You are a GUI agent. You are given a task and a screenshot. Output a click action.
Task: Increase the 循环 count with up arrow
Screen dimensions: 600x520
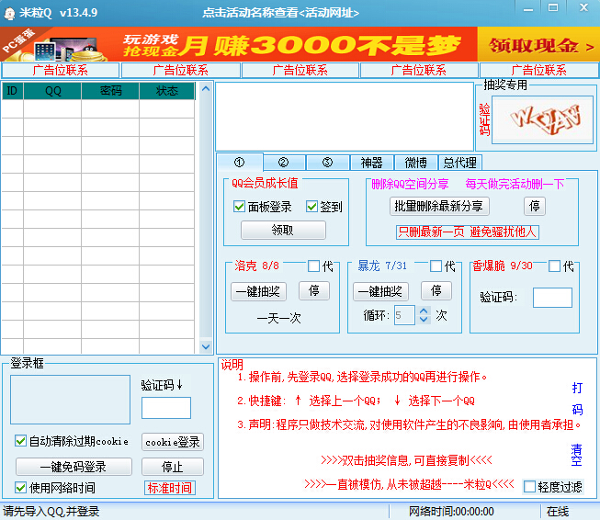424,311
